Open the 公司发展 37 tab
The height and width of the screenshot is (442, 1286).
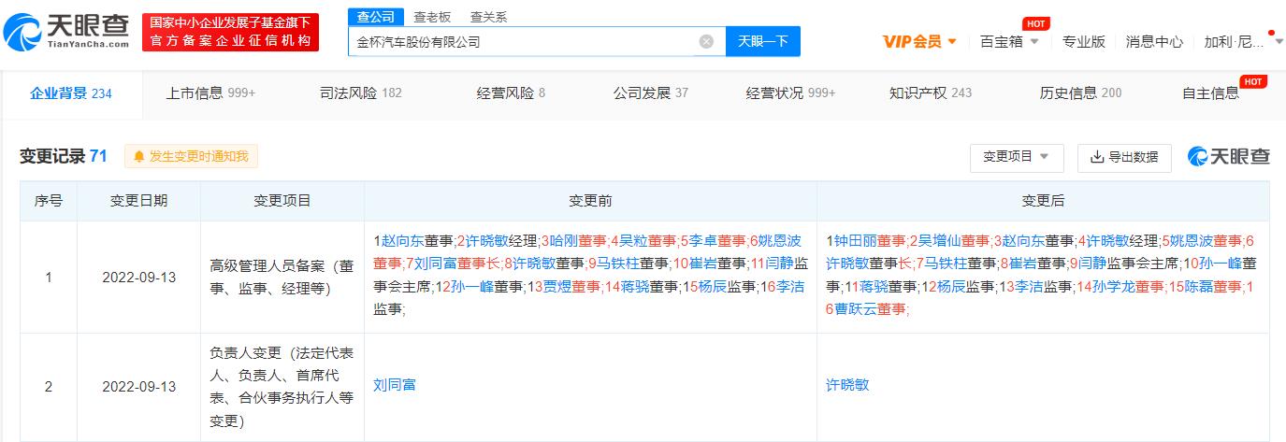point(650,93)
